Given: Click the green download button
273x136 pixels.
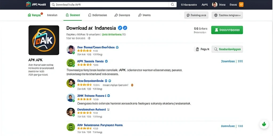Looking at the screenshot, I should pos(227,30).
